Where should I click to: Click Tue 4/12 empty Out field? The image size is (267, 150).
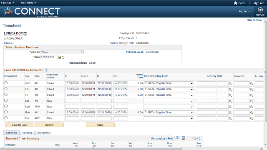pyautogui.click(x=121, y=118)
